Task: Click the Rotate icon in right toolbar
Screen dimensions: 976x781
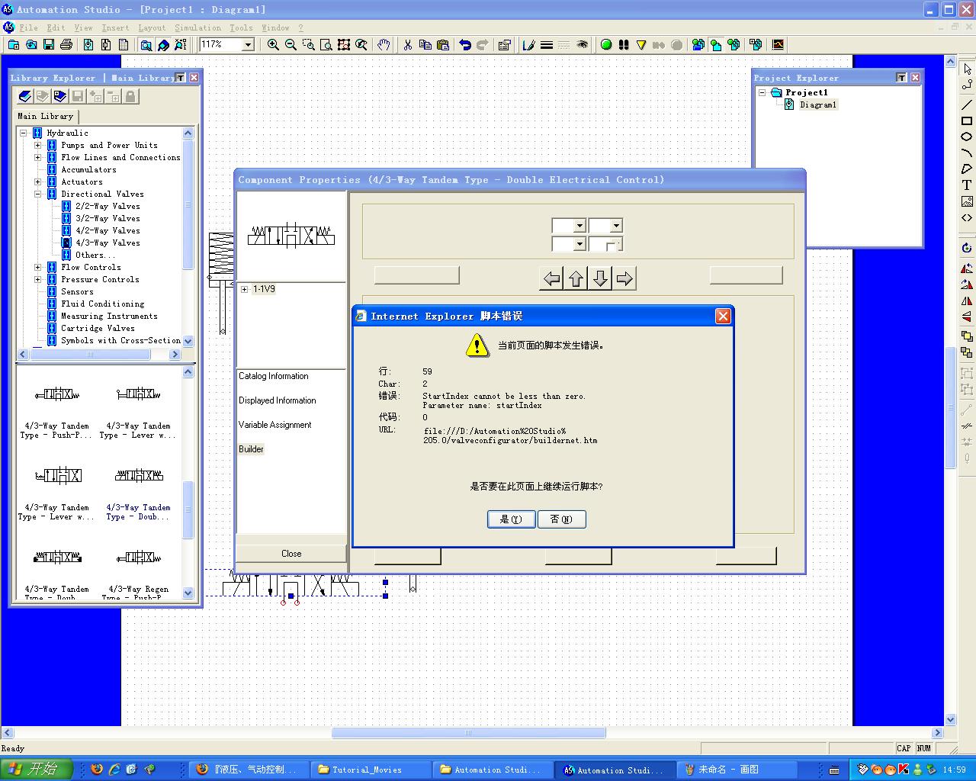Action: (967, 248)
